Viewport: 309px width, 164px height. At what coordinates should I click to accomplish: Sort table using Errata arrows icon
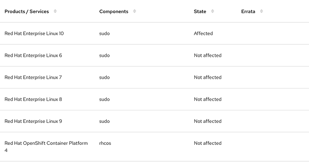(262, 11)
